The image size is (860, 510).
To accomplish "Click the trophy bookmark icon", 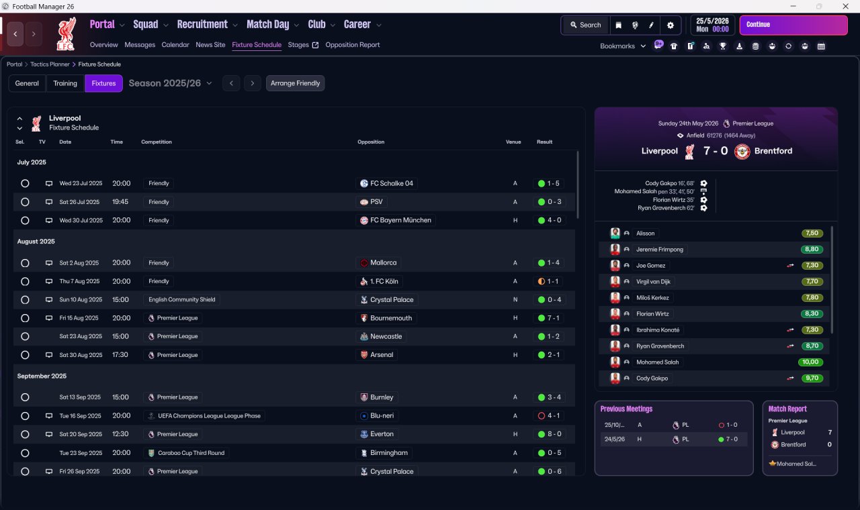I will pos(723,46).
